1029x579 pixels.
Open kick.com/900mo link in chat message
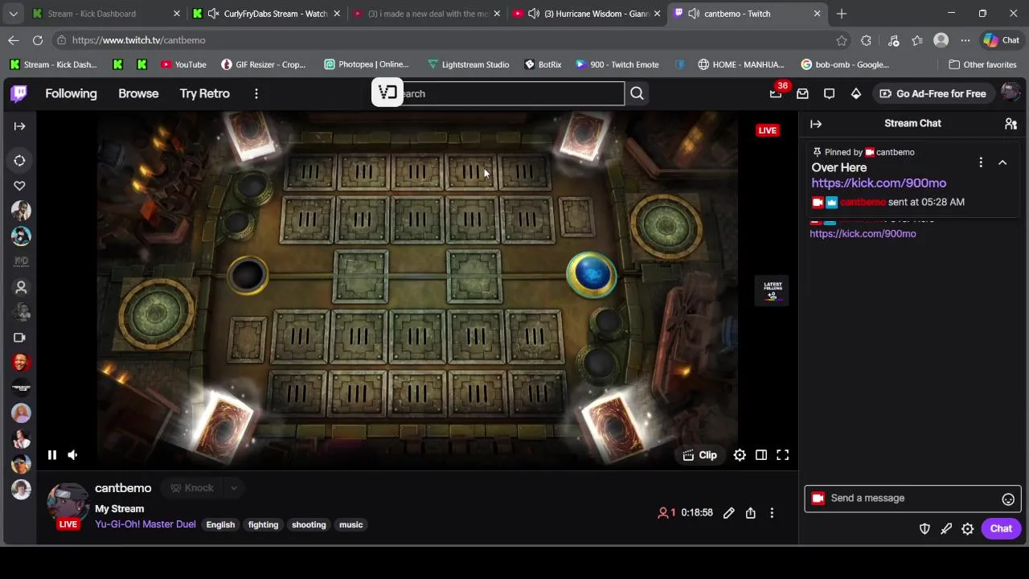[x=863, y=233]
